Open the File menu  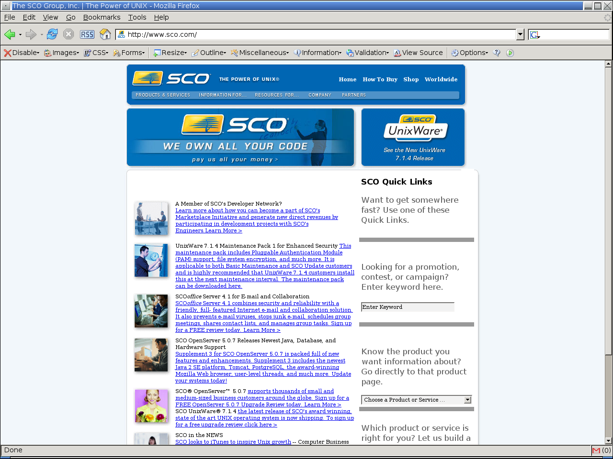point(10,17)
